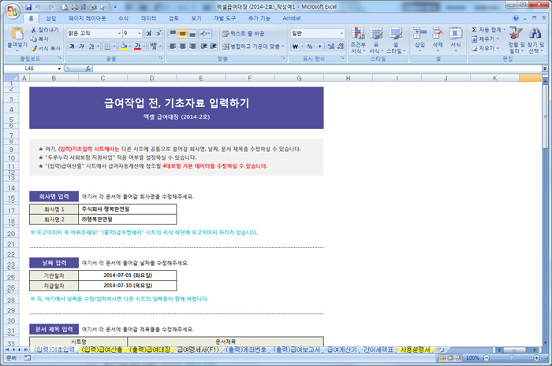Open cell styles 셀 스타일
The width and height of the screenshot is (552, 366).
[x=396, y=40]
